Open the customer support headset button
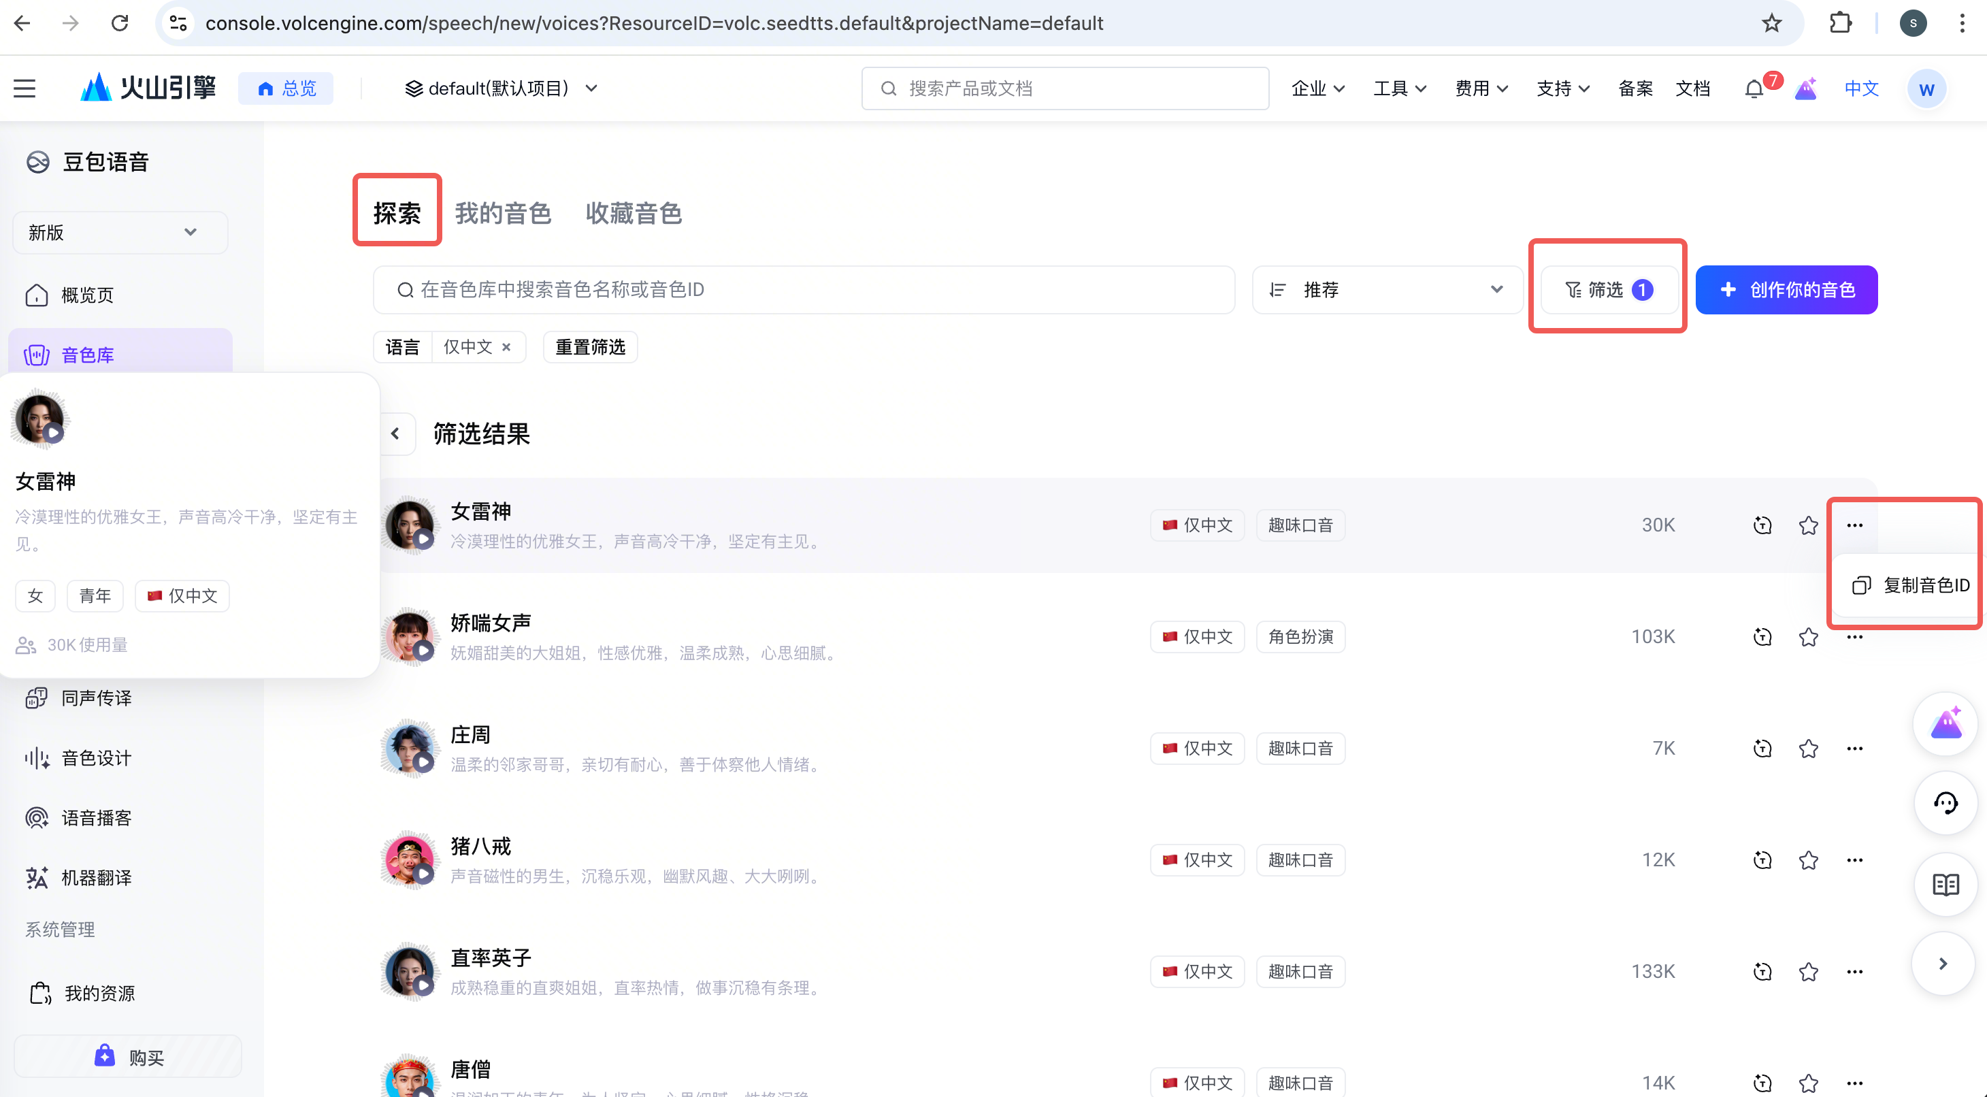1987x1097 pixels. [1945, 803]
